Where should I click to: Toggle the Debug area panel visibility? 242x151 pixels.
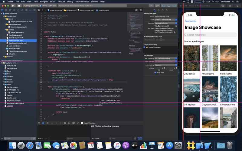coord(169,6)
